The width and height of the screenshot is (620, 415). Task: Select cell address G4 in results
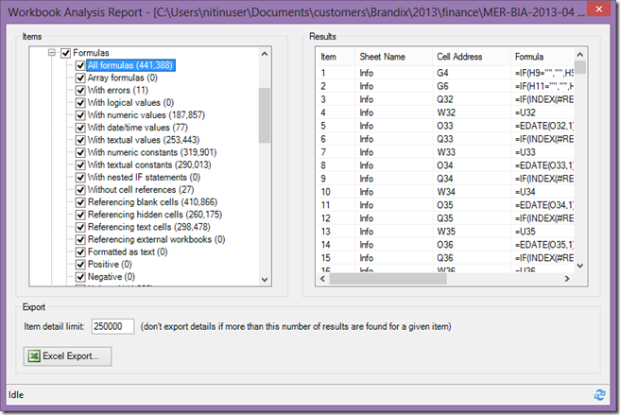442,73
